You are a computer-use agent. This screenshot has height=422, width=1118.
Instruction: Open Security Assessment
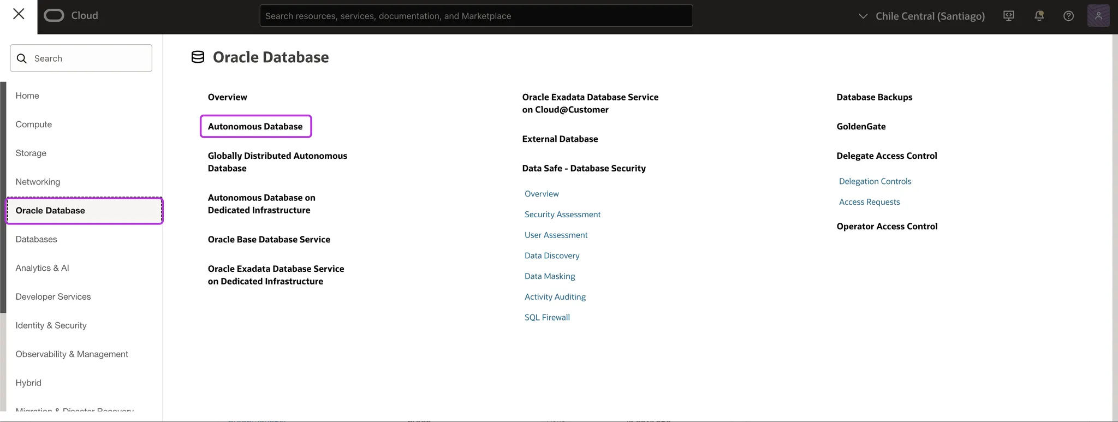pos(562,215)
